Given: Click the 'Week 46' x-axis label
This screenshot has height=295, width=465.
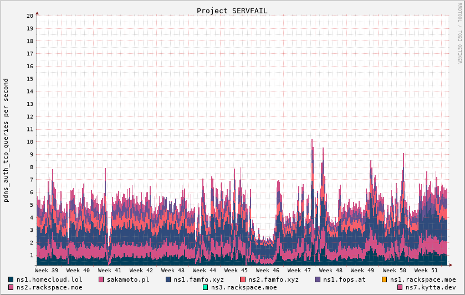Looking at the screenshot, I should point(268,270).
